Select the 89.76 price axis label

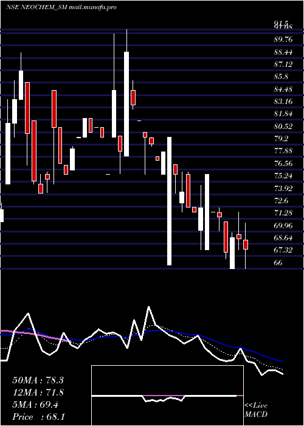pyautogui.click(x=283, y=40)
